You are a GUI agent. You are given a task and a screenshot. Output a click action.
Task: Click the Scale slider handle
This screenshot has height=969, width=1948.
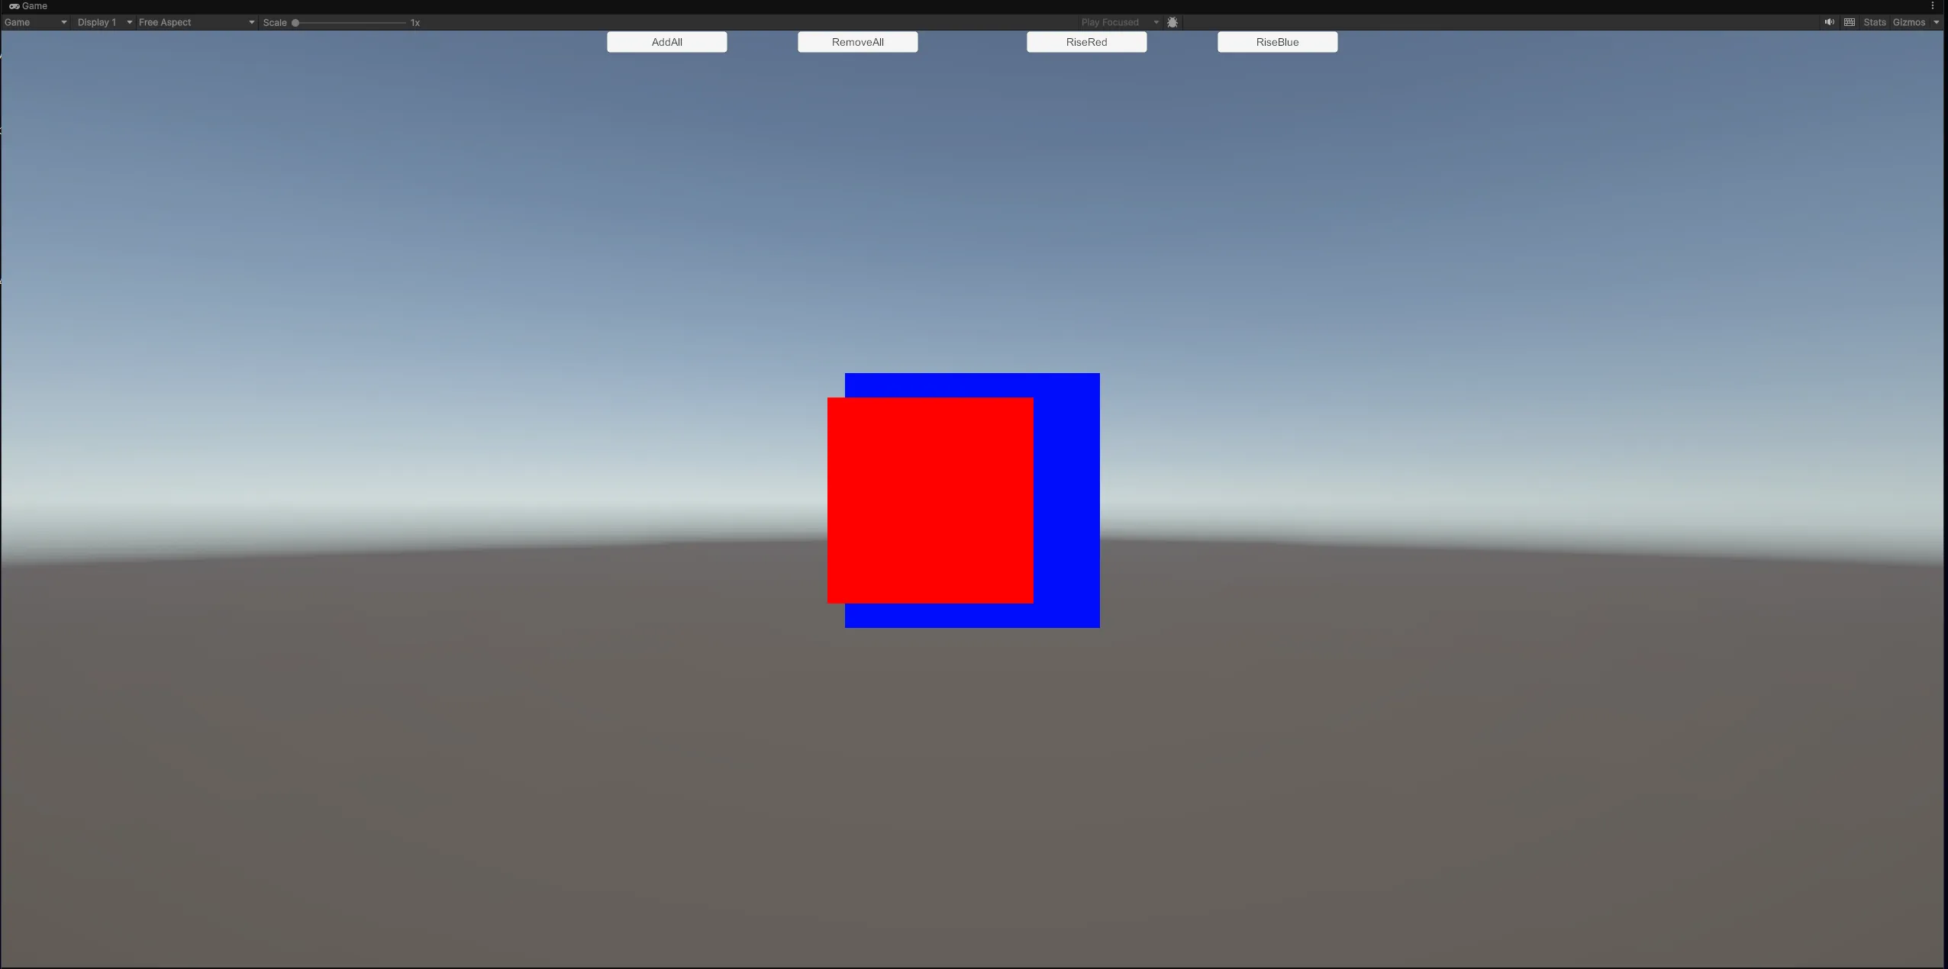[x=295, y=23]
